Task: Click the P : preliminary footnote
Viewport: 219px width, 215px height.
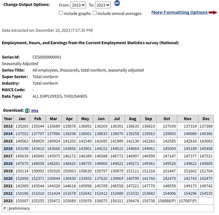Action: [x=17, y=208]
